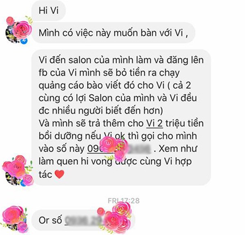
Task: Tap the underlined 'Vi 2' text
Action: click(x=154, y=123)
